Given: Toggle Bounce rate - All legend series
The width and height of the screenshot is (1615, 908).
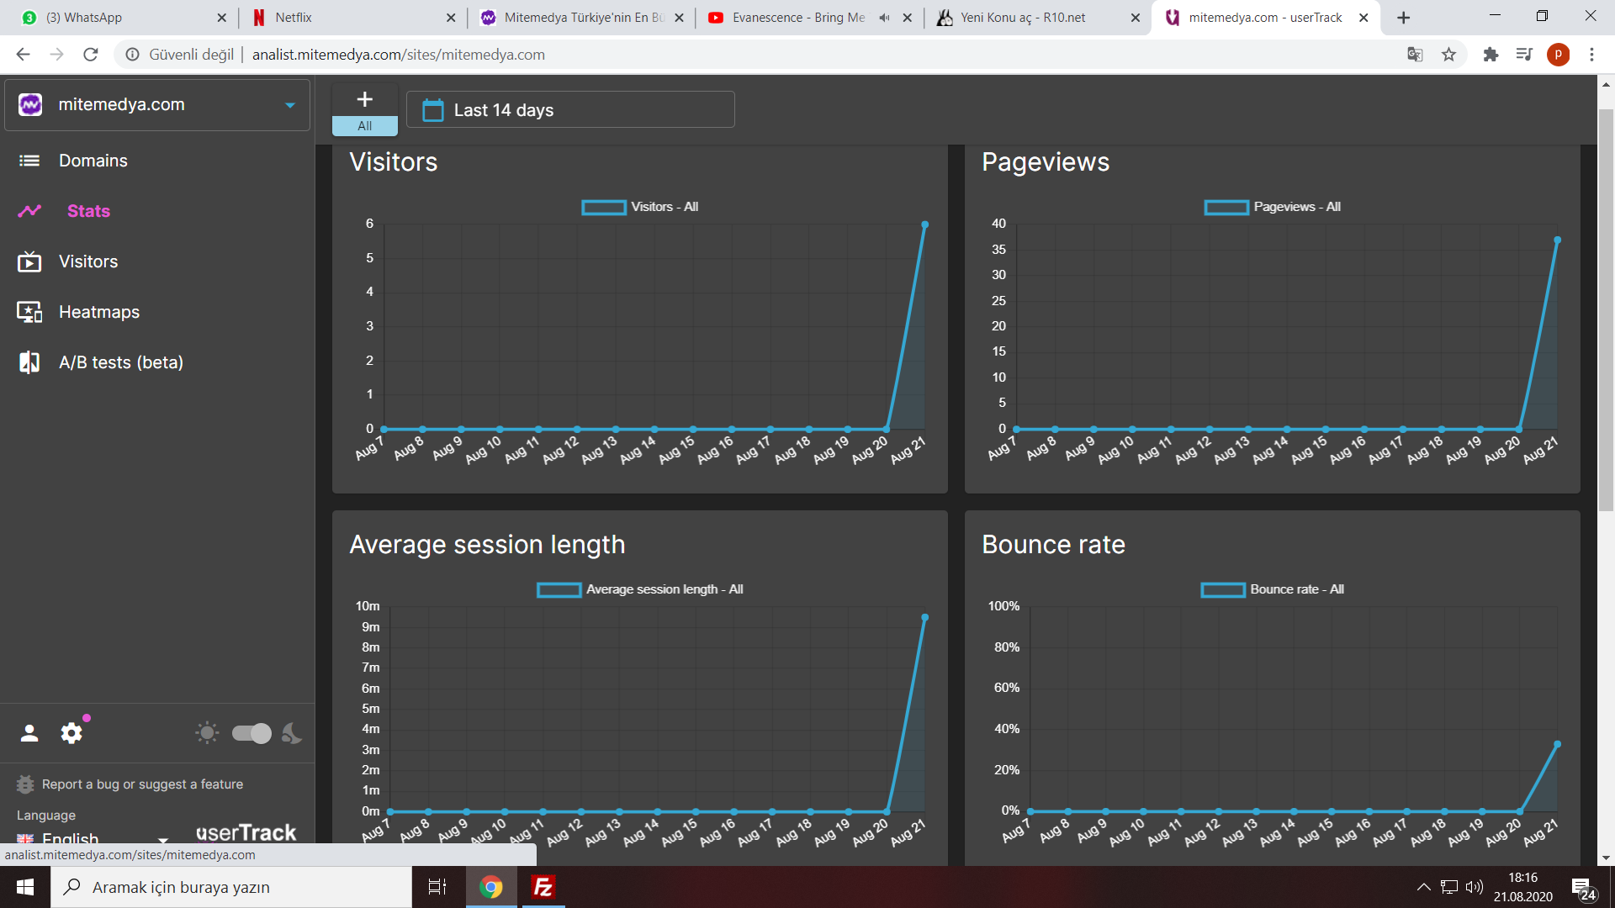Looking at the screenshot, I should (x=1272, y=589).
